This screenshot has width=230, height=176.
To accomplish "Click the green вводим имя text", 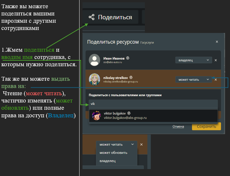I will pos(17,57).
